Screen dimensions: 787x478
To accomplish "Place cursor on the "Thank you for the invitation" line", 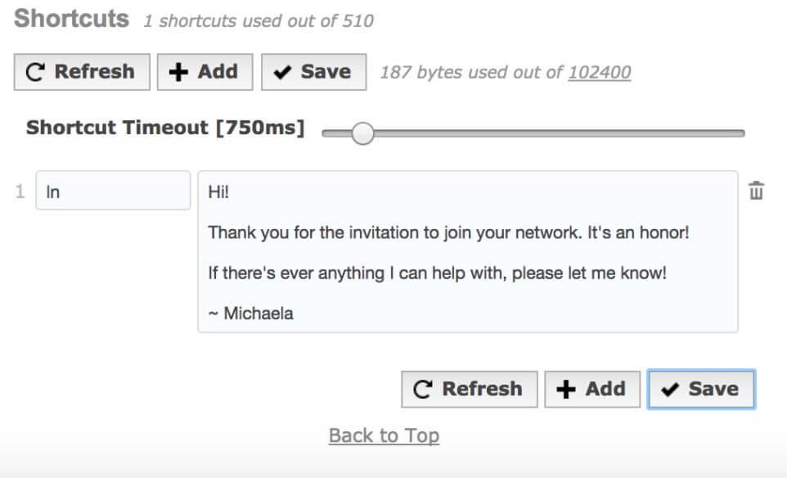I will click(x=449, y=232).
